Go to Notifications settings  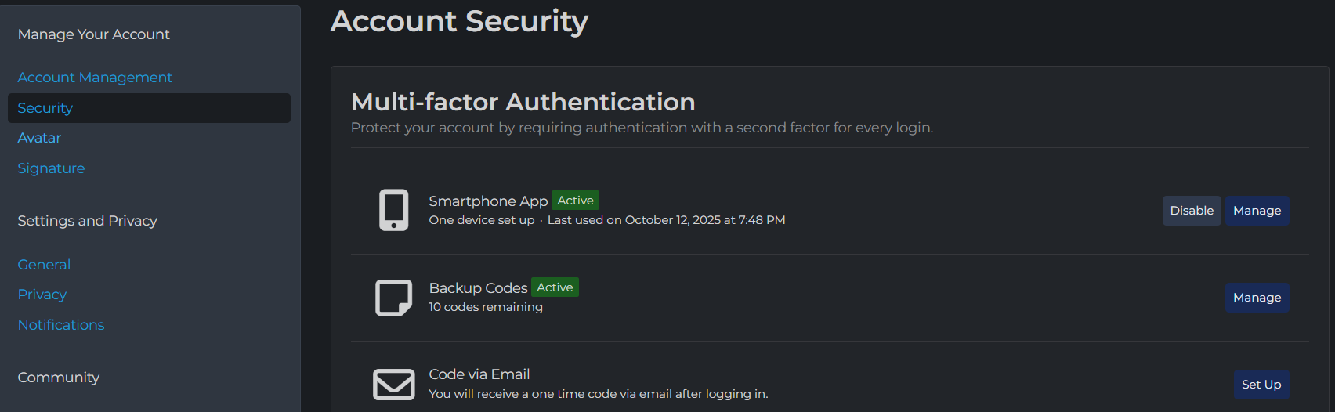tap(61, 325)
